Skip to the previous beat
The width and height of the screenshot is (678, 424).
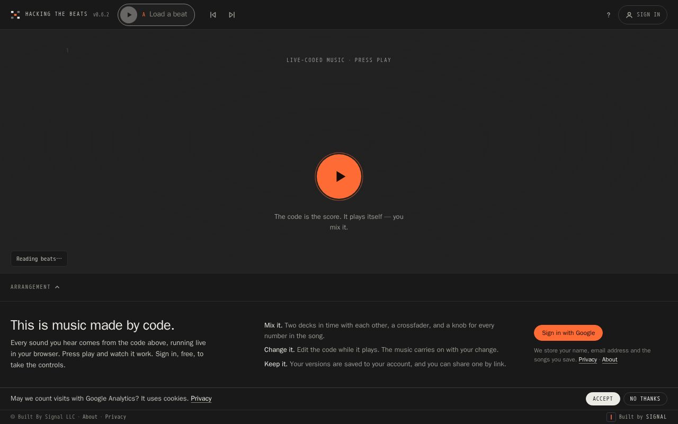click(213, 15)
